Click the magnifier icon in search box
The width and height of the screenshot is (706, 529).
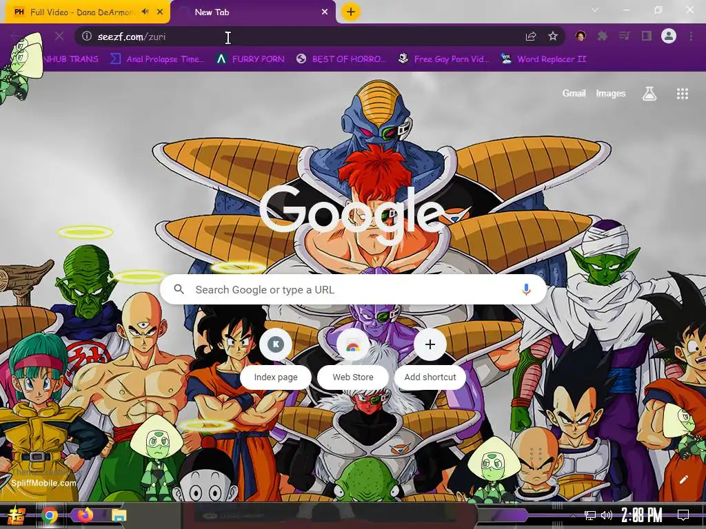(x=179, y=289)
